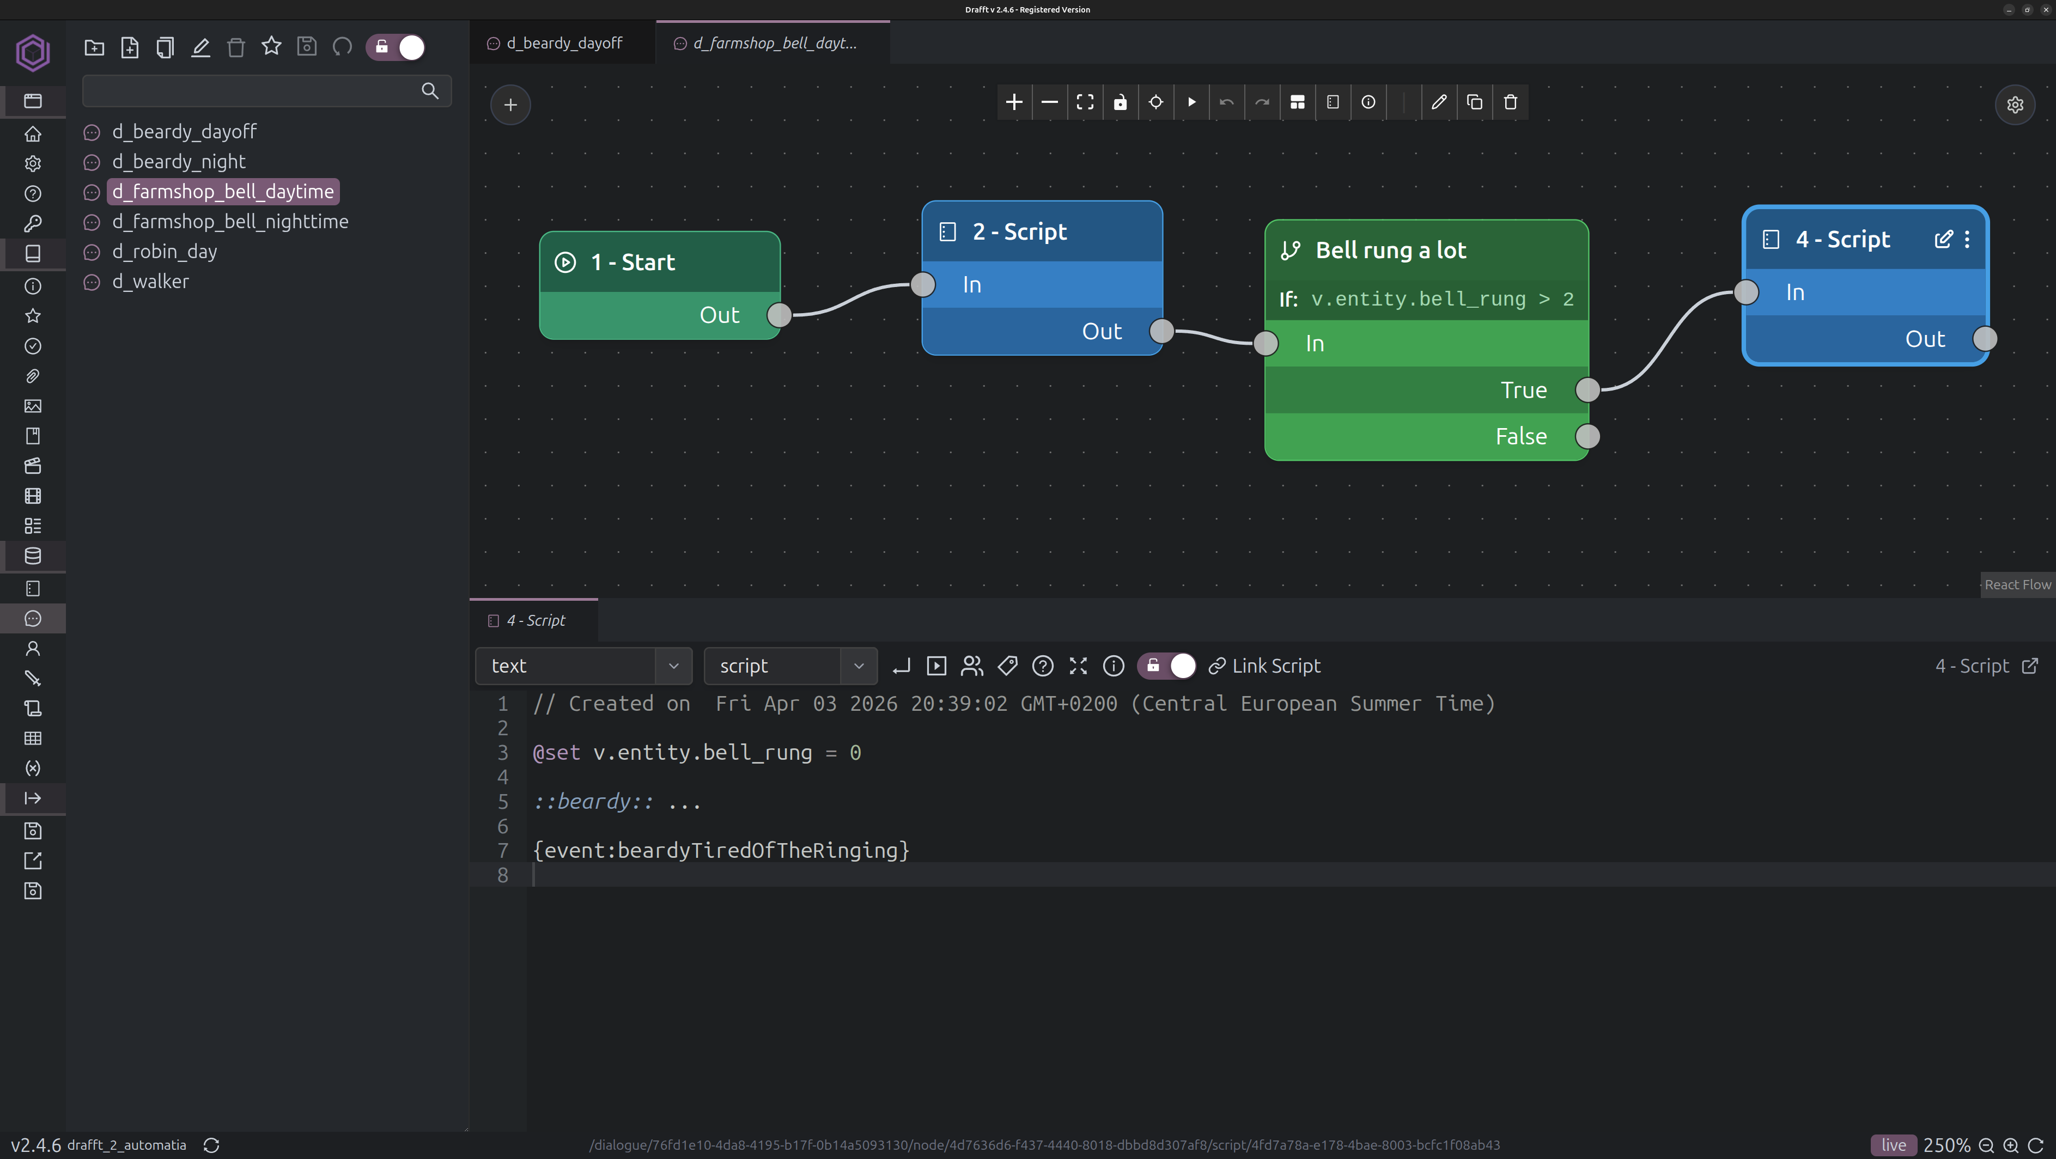
Task: Click the dialogue search input field
Action: [251, 91]
